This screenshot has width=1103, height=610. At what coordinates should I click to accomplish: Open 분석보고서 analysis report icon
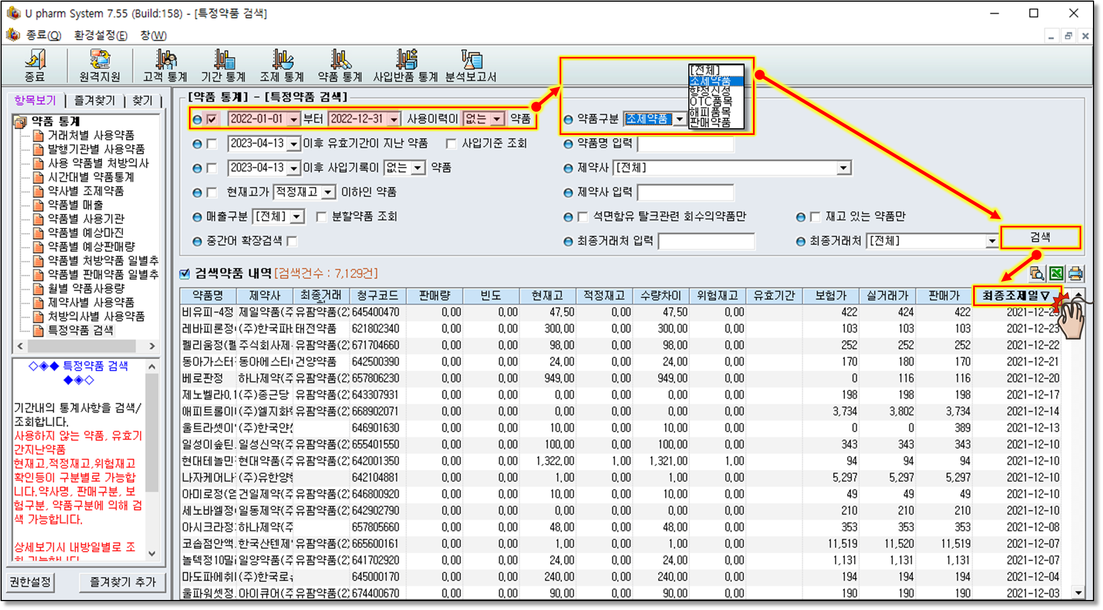(x=471, y=65)
